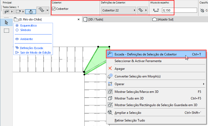
Task: Expand the Operar submenu arrow
Action: click(204, 84)
